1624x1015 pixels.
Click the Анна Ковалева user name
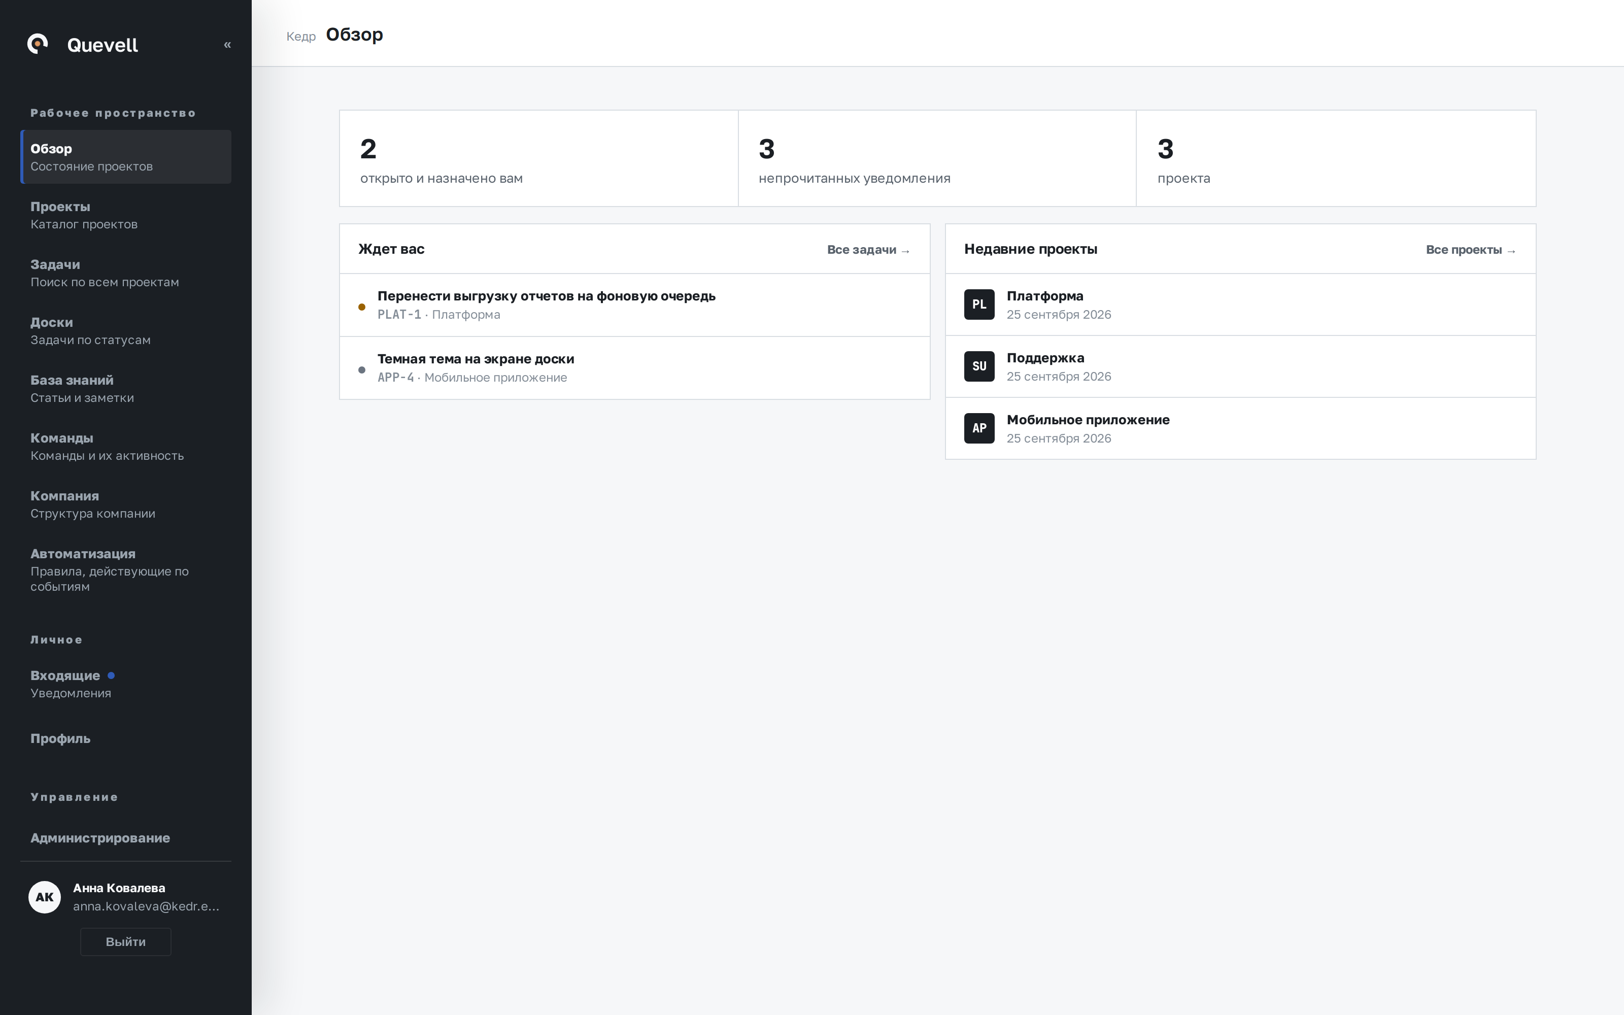pyautogui.click(x=119, y=888)
